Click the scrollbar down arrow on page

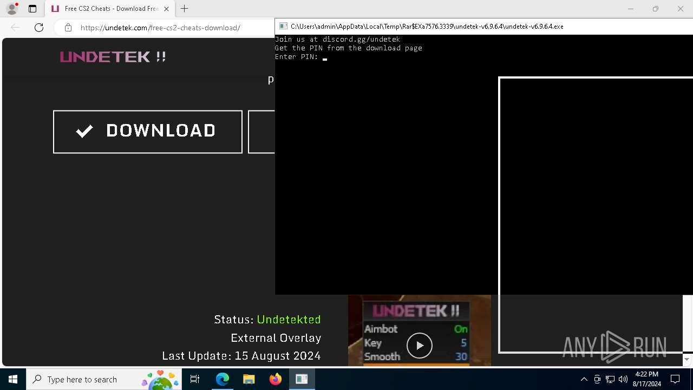coord(687,359)
